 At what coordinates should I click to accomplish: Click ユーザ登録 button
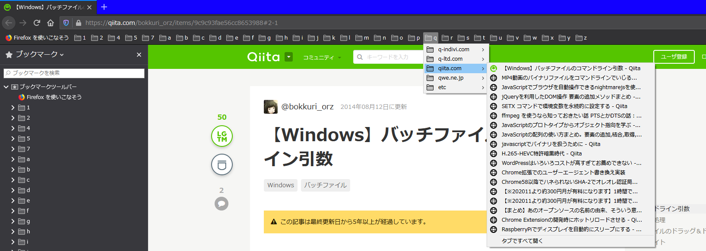pyautogui.click(x=674, y=57)
